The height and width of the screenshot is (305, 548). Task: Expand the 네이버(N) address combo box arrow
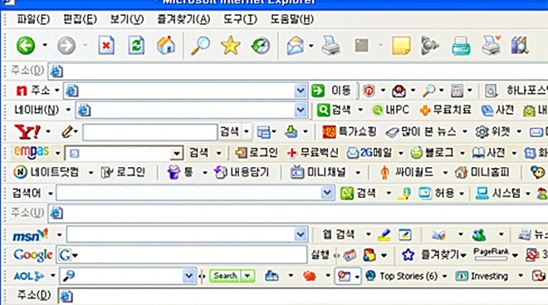301,111
